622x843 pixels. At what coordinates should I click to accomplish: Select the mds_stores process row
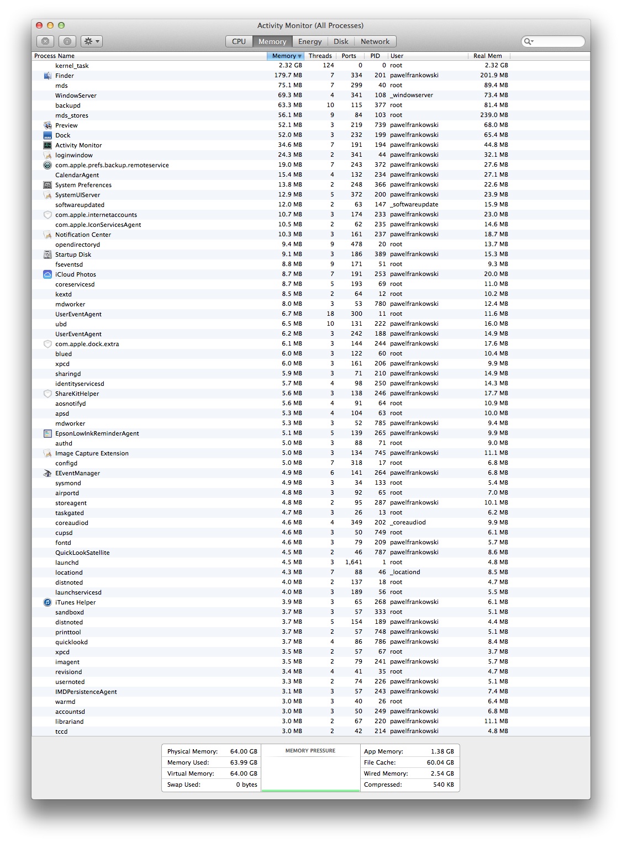pos(311,115)
